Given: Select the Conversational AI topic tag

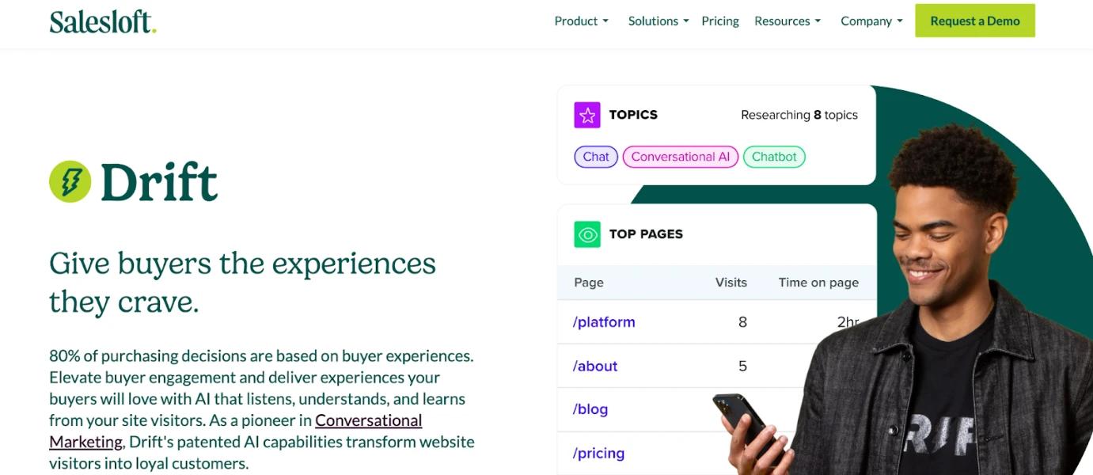Looking at the screenshot, I should 681,157.
